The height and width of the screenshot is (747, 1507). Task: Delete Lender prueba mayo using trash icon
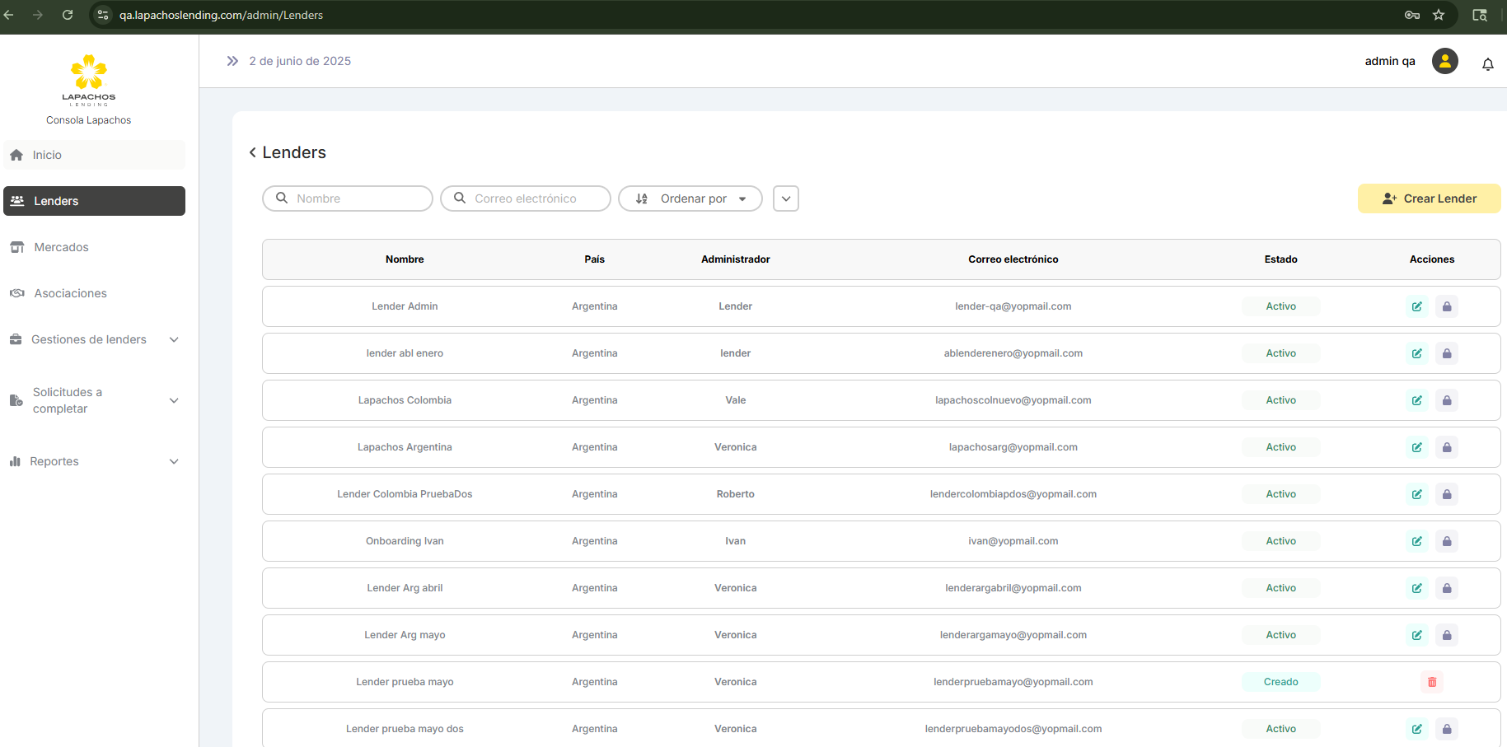1431,682
